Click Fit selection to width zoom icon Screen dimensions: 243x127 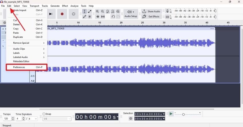[x=108, y=11]
